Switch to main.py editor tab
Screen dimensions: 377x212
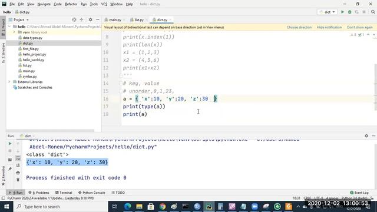click(115, 19)
